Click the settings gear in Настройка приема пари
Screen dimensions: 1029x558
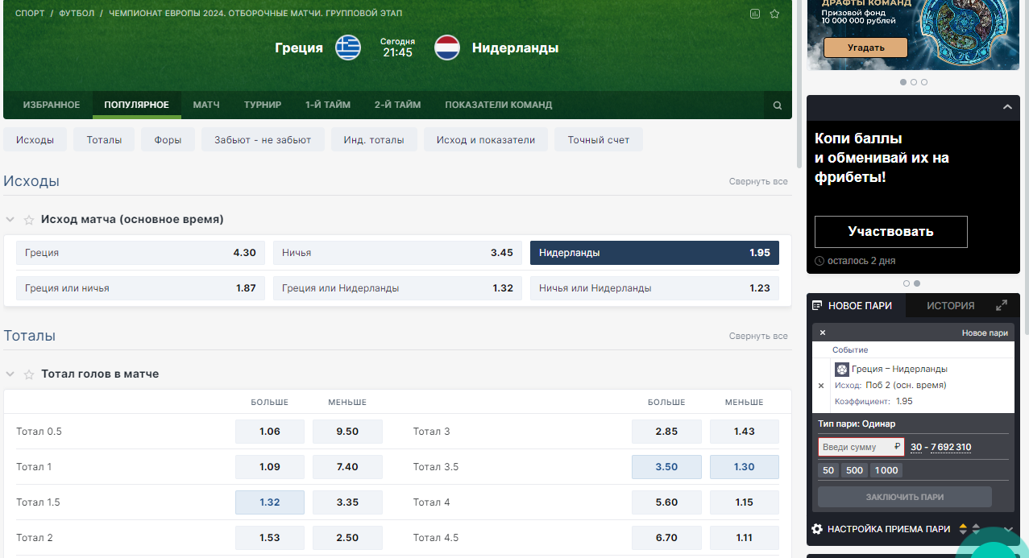click(817, 529)
